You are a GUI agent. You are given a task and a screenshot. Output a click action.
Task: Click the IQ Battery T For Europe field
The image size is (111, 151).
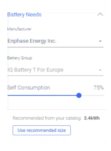point(55,70)
